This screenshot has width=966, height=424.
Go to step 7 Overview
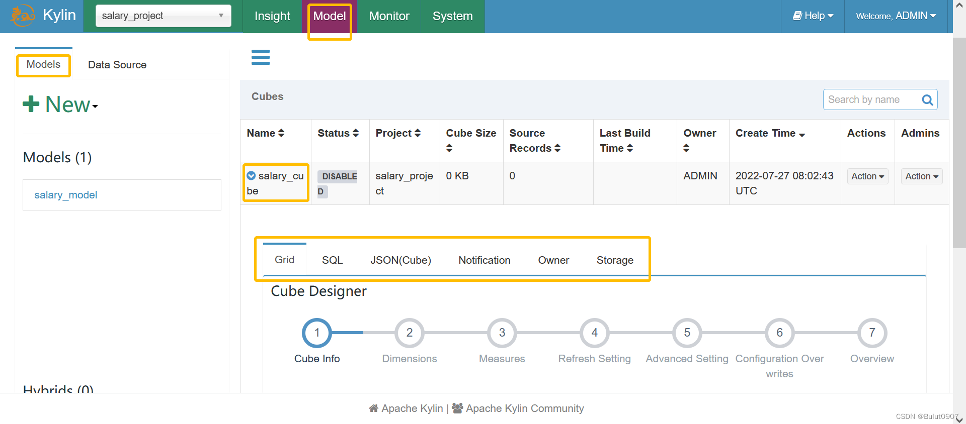[872, 333]
